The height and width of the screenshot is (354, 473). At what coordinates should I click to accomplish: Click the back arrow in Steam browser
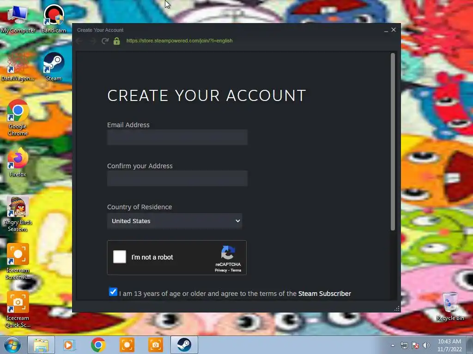tap(79, 41)
